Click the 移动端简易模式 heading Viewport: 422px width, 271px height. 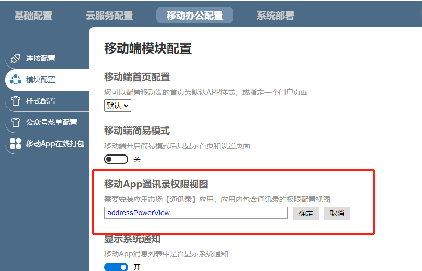pos(137,131)
